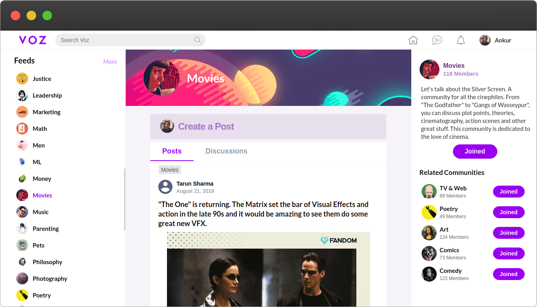Click the Money feed icon
The height and width of the screenshot is (307, 537).
(22, 178)
